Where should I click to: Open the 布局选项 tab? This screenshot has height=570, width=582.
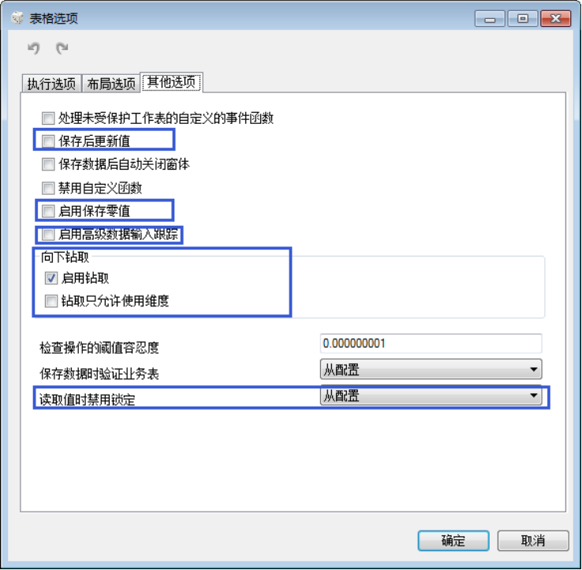[111, 84]
